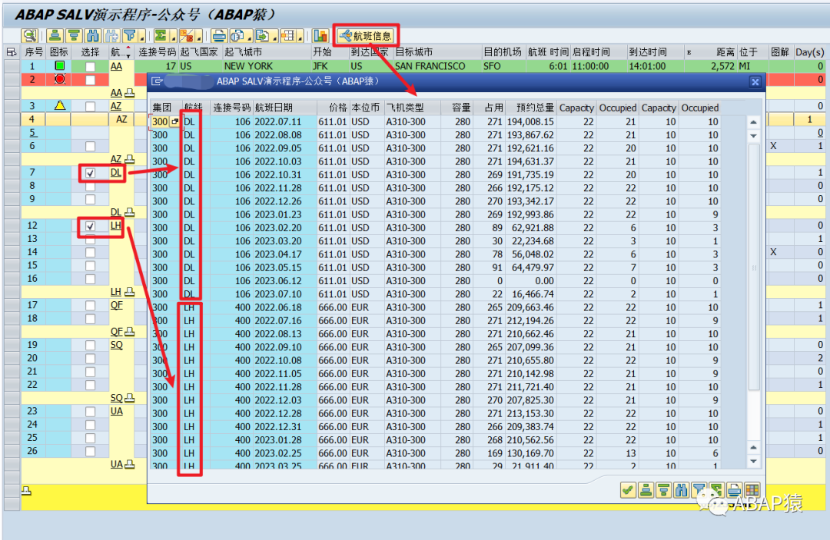Click the popup scrollbar bottom down arrow

pyautogui.click(x=754, y=461)
